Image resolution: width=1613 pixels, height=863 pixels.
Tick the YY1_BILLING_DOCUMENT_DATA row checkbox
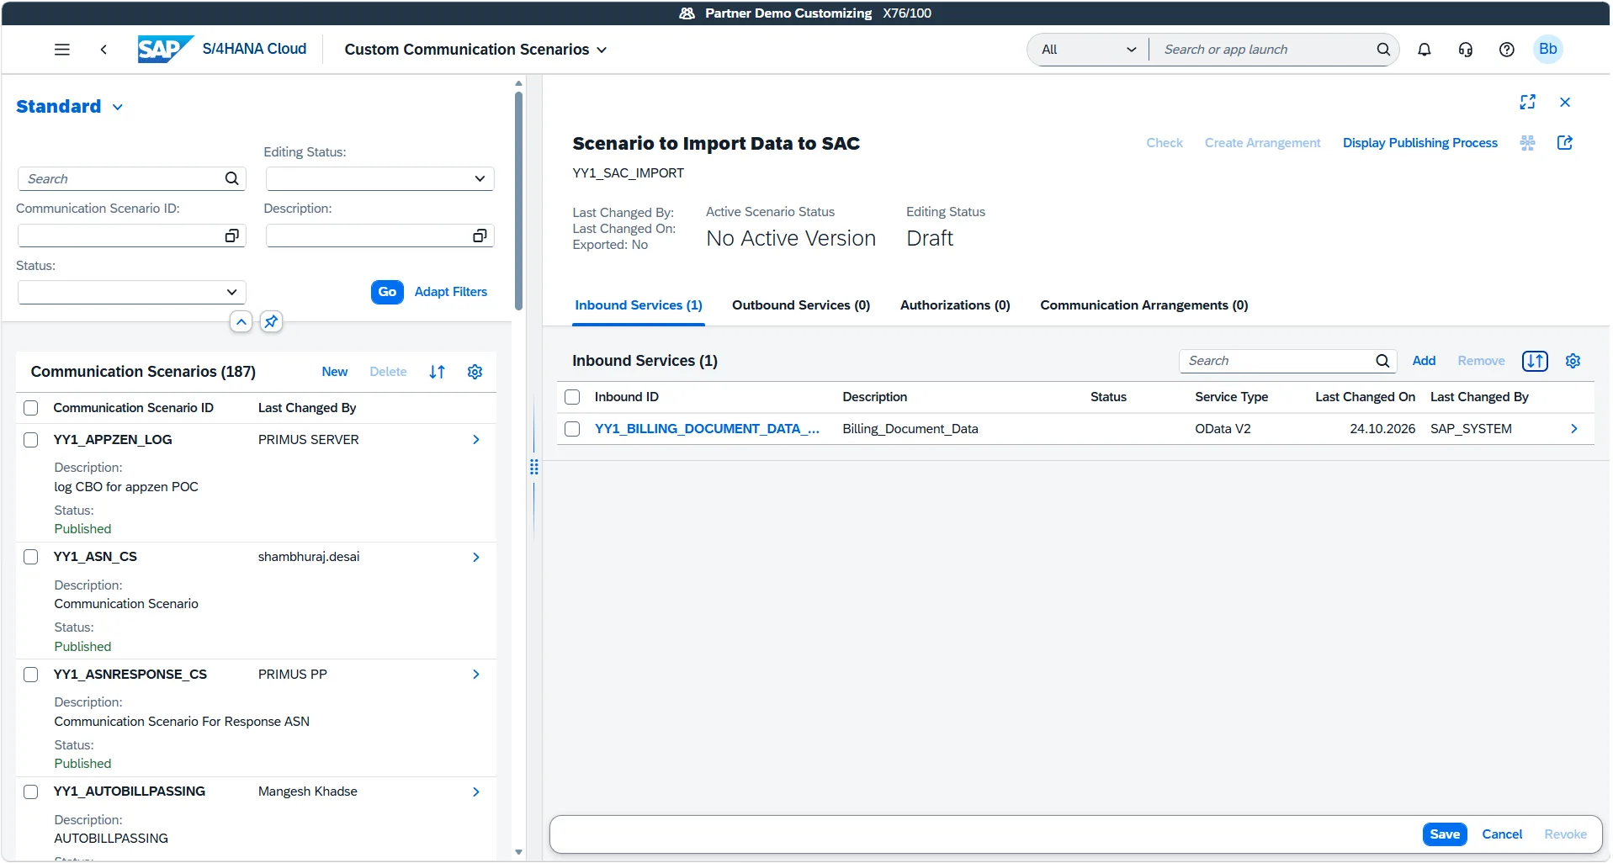click(572, 429)
